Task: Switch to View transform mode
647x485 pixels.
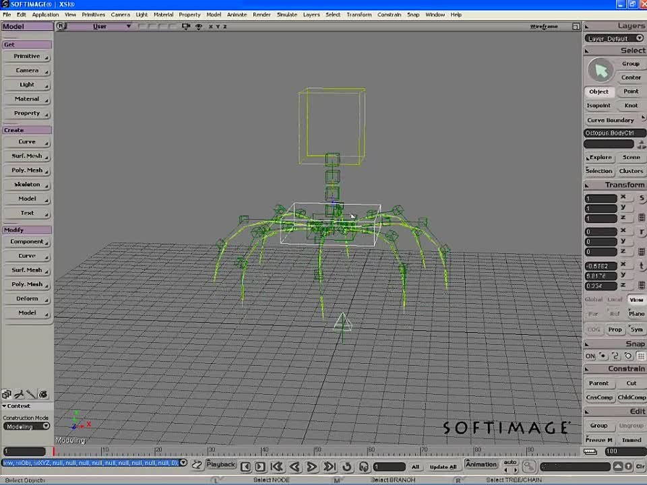Action: point(636,300)
